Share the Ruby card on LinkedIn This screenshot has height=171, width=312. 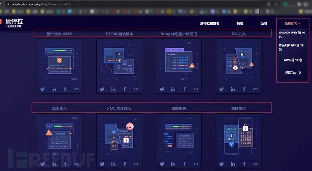tap(173, 90)
